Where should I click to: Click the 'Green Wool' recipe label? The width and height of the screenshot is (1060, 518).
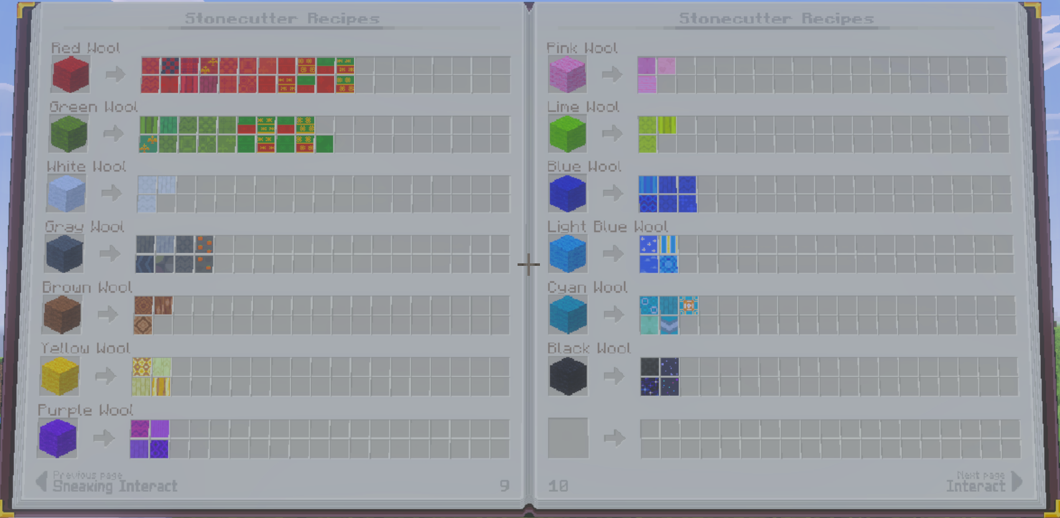[93, 107]
